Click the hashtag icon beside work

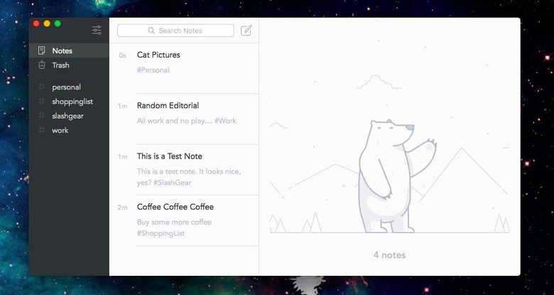pyautogui.click(x=42, y=130)
